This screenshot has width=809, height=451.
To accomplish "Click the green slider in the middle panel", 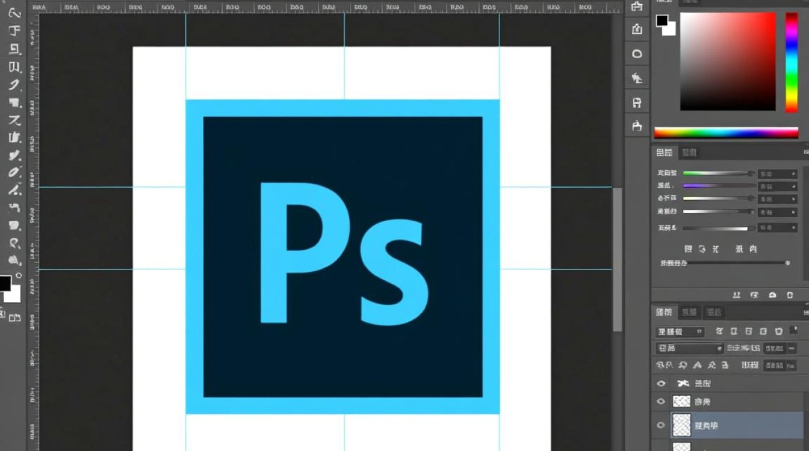I will tap(719, 173).
